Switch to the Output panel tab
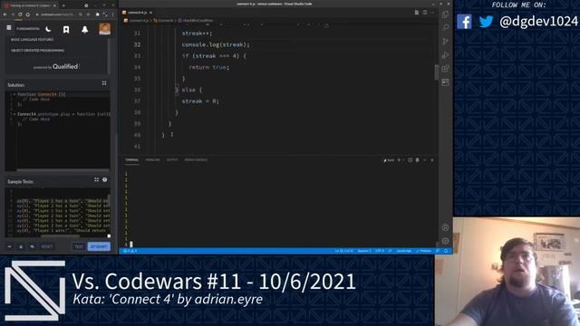 click(172, 160)
